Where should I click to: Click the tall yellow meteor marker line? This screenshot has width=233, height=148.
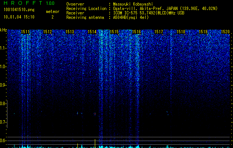[x=95, y=144]
